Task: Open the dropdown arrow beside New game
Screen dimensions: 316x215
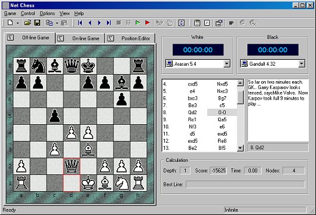Action: click(x=18, y=23)
